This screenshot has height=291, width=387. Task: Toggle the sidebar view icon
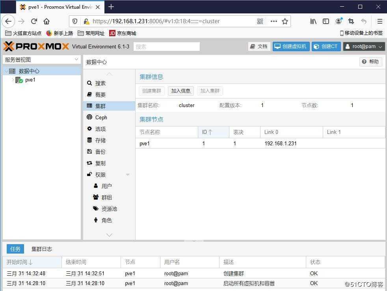(x=326, y=21)
